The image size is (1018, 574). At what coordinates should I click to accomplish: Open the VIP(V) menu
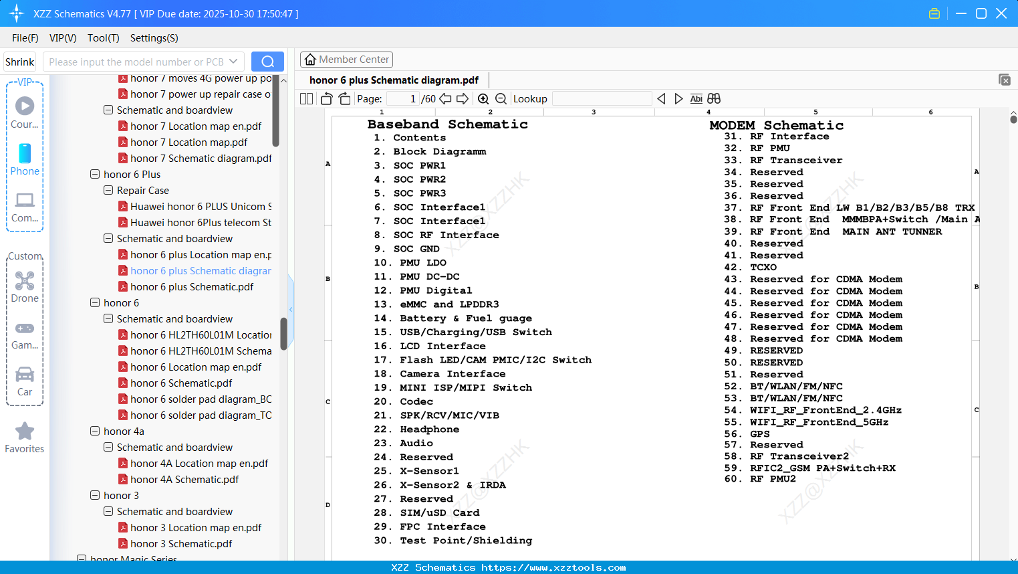[63, 38]
